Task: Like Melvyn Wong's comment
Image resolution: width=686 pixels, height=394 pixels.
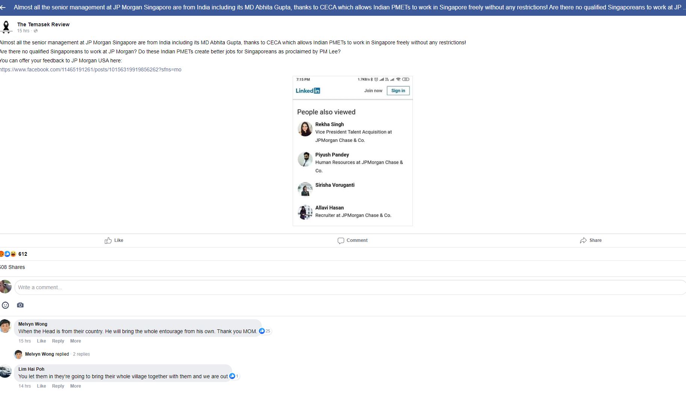Action: (41, 341)
